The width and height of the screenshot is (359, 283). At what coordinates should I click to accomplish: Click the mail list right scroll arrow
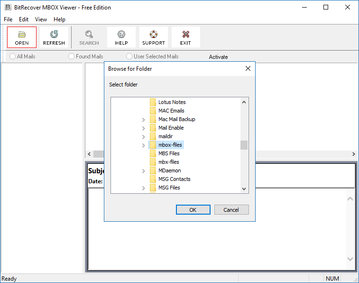click(x=354, y=154)
